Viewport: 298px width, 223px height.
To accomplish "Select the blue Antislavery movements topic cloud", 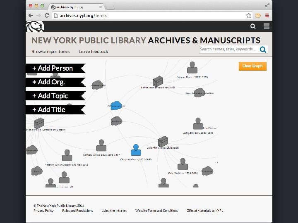I will (x=116, y=105).
